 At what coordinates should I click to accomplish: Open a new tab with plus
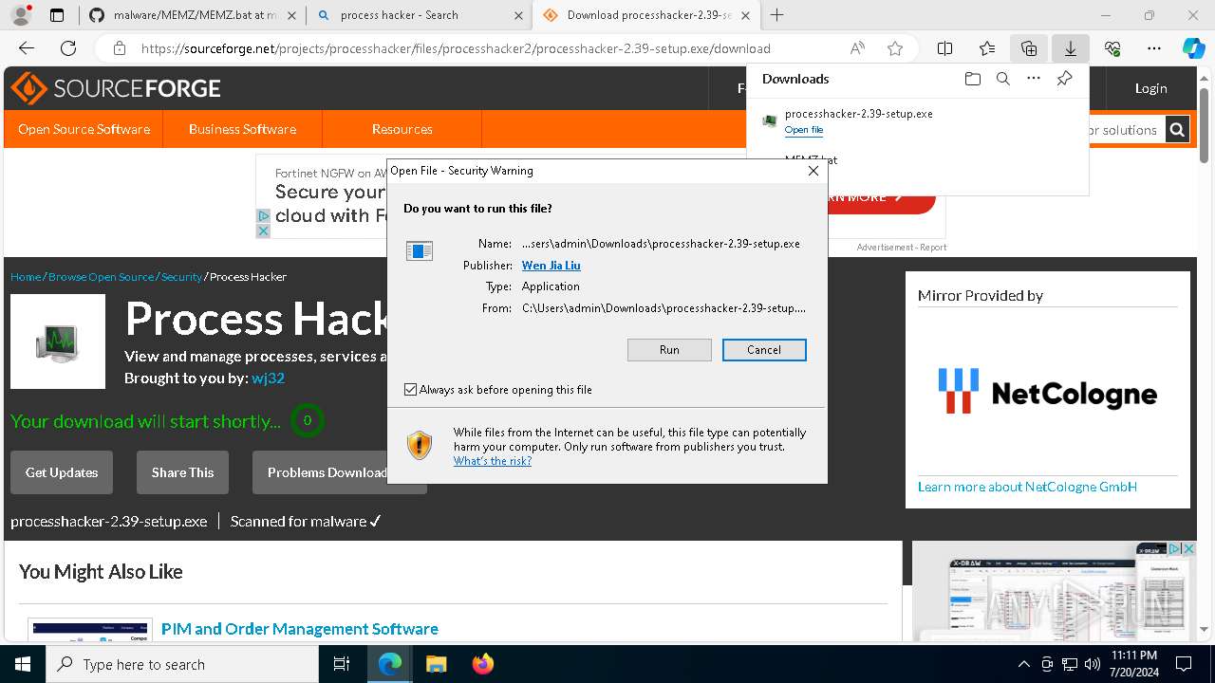[777, 14]
